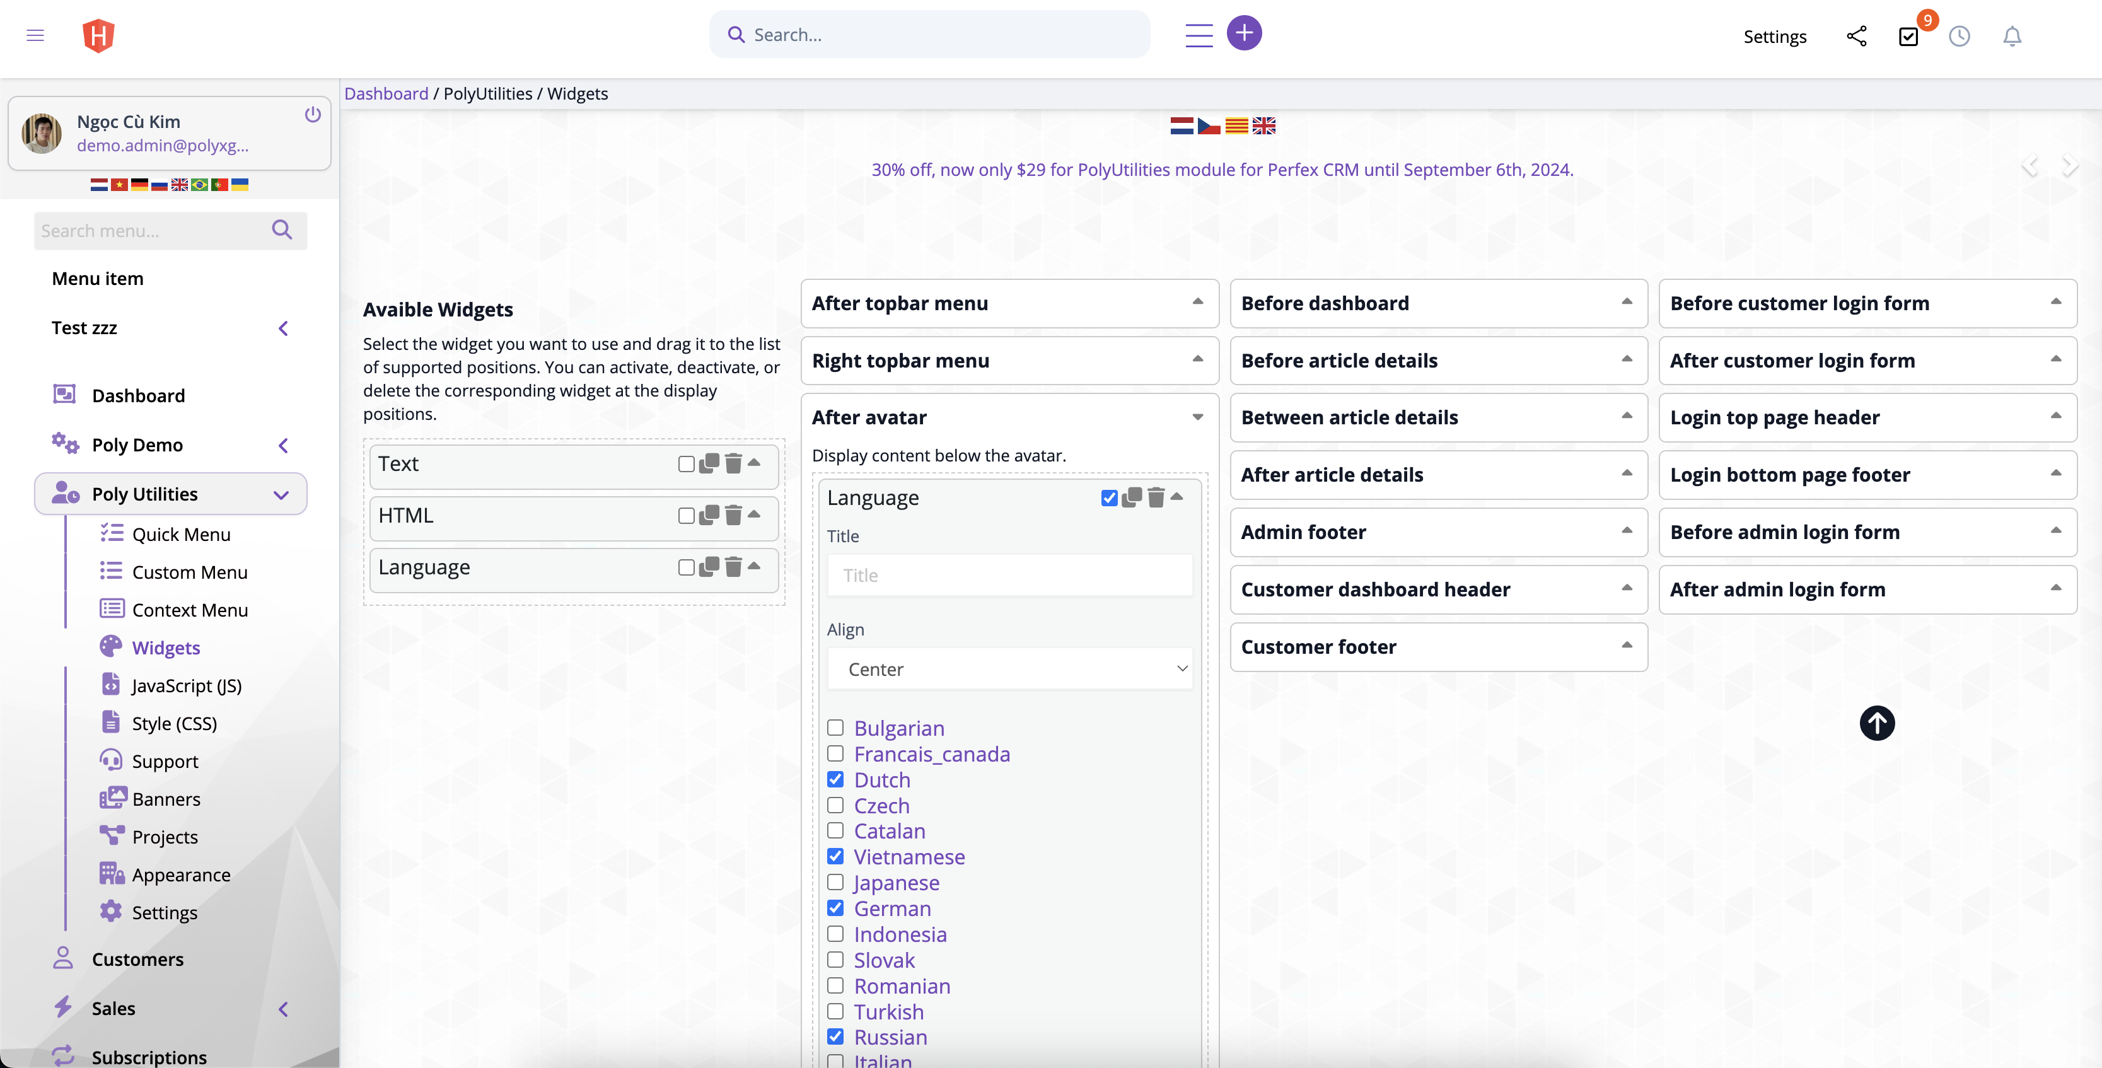Click the Francais_canada language label
Viewport: 2102px width, 1068px height.
click(932, 754)
